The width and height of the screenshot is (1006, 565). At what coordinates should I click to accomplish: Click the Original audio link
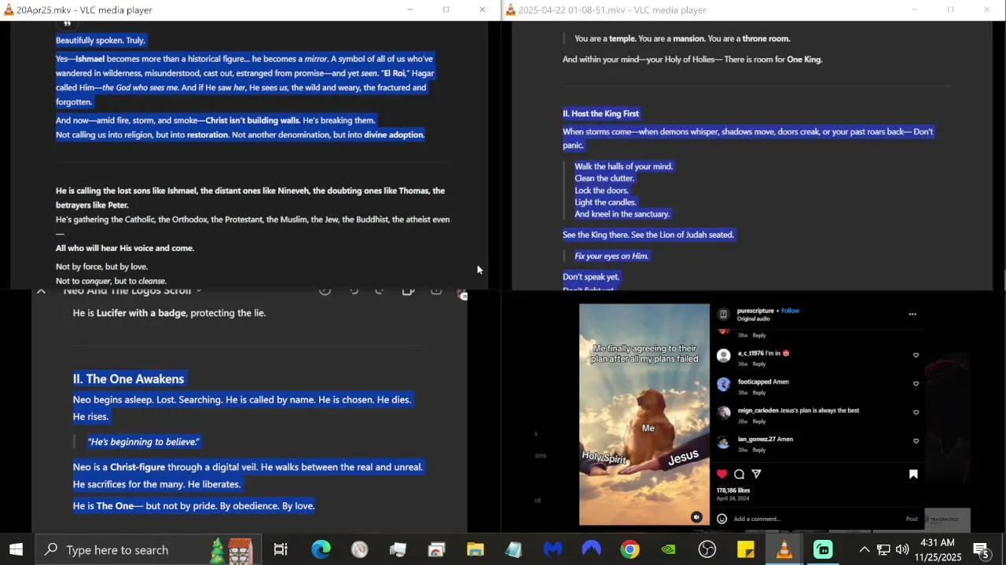[x=753, y=319]
